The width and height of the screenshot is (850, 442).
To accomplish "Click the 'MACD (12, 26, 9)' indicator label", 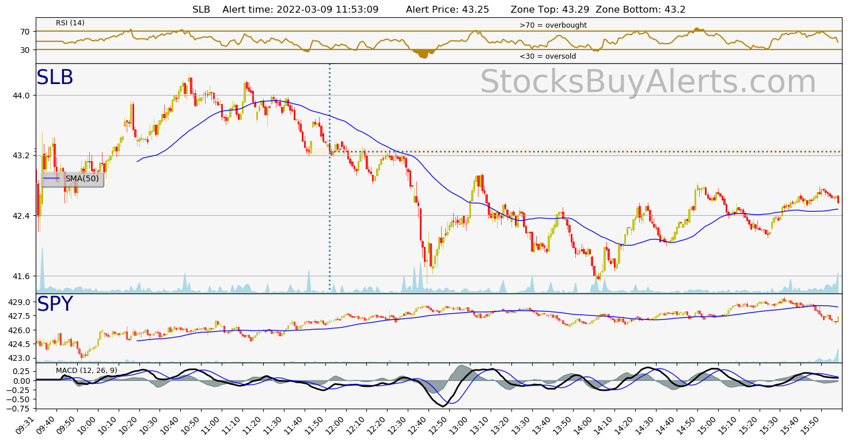I will click(x=86, y=370).
